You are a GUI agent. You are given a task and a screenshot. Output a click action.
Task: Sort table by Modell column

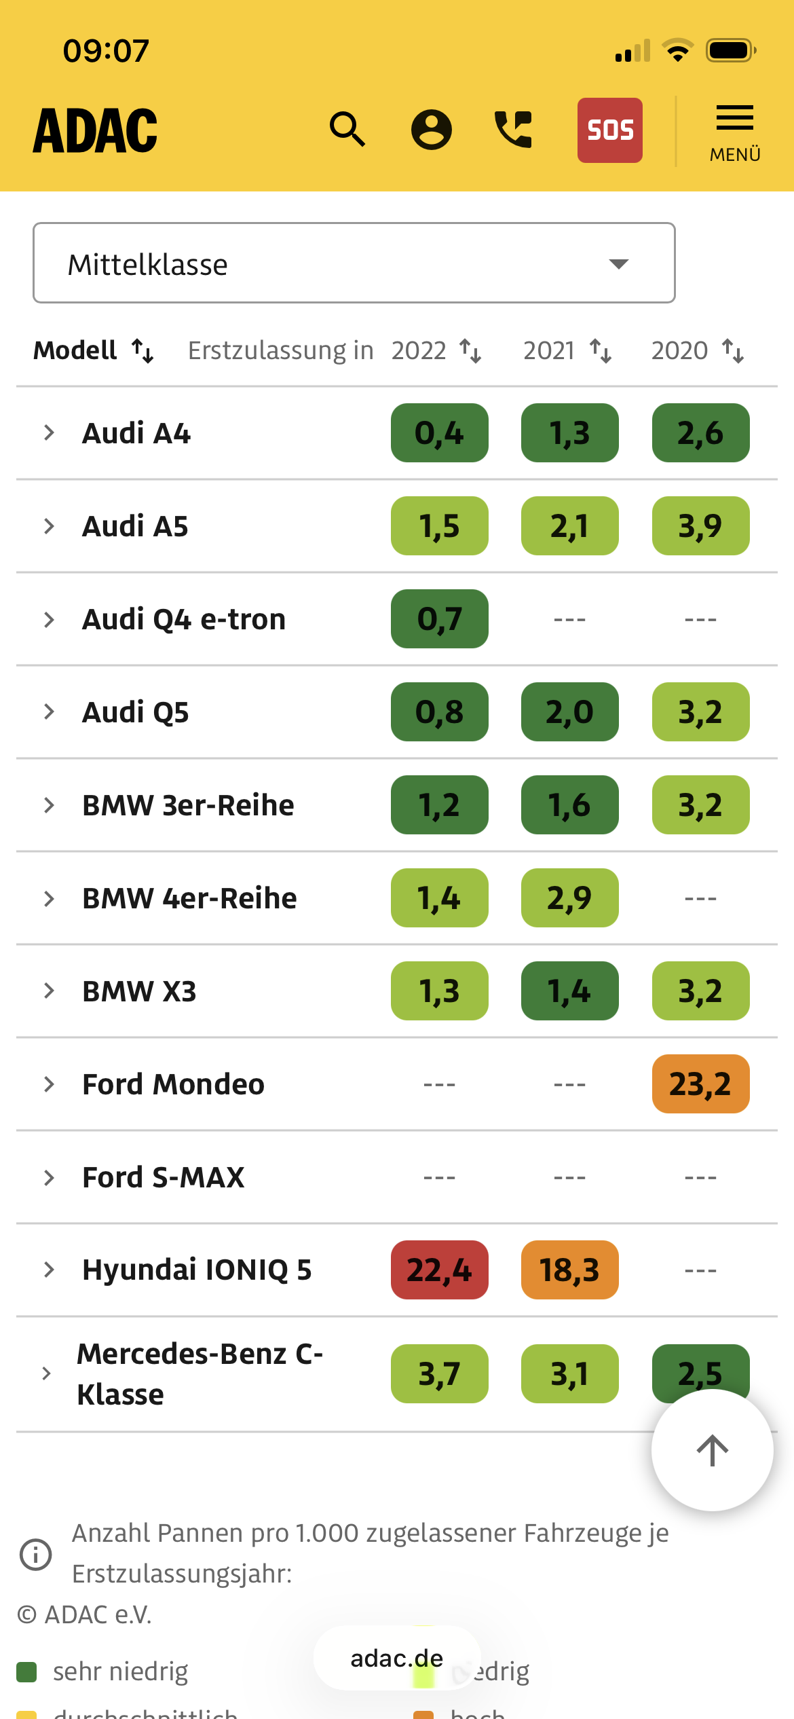(x=94, y=351)
